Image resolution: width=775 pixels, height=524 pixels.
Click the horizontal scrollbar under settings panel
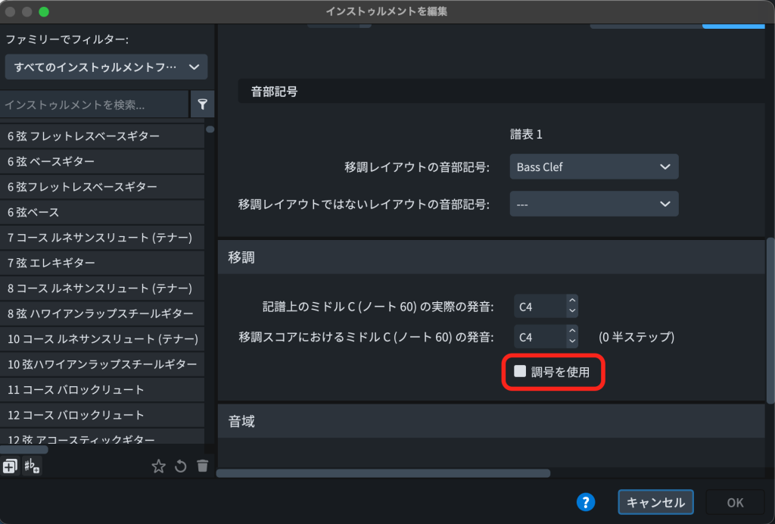click(384, 473)
